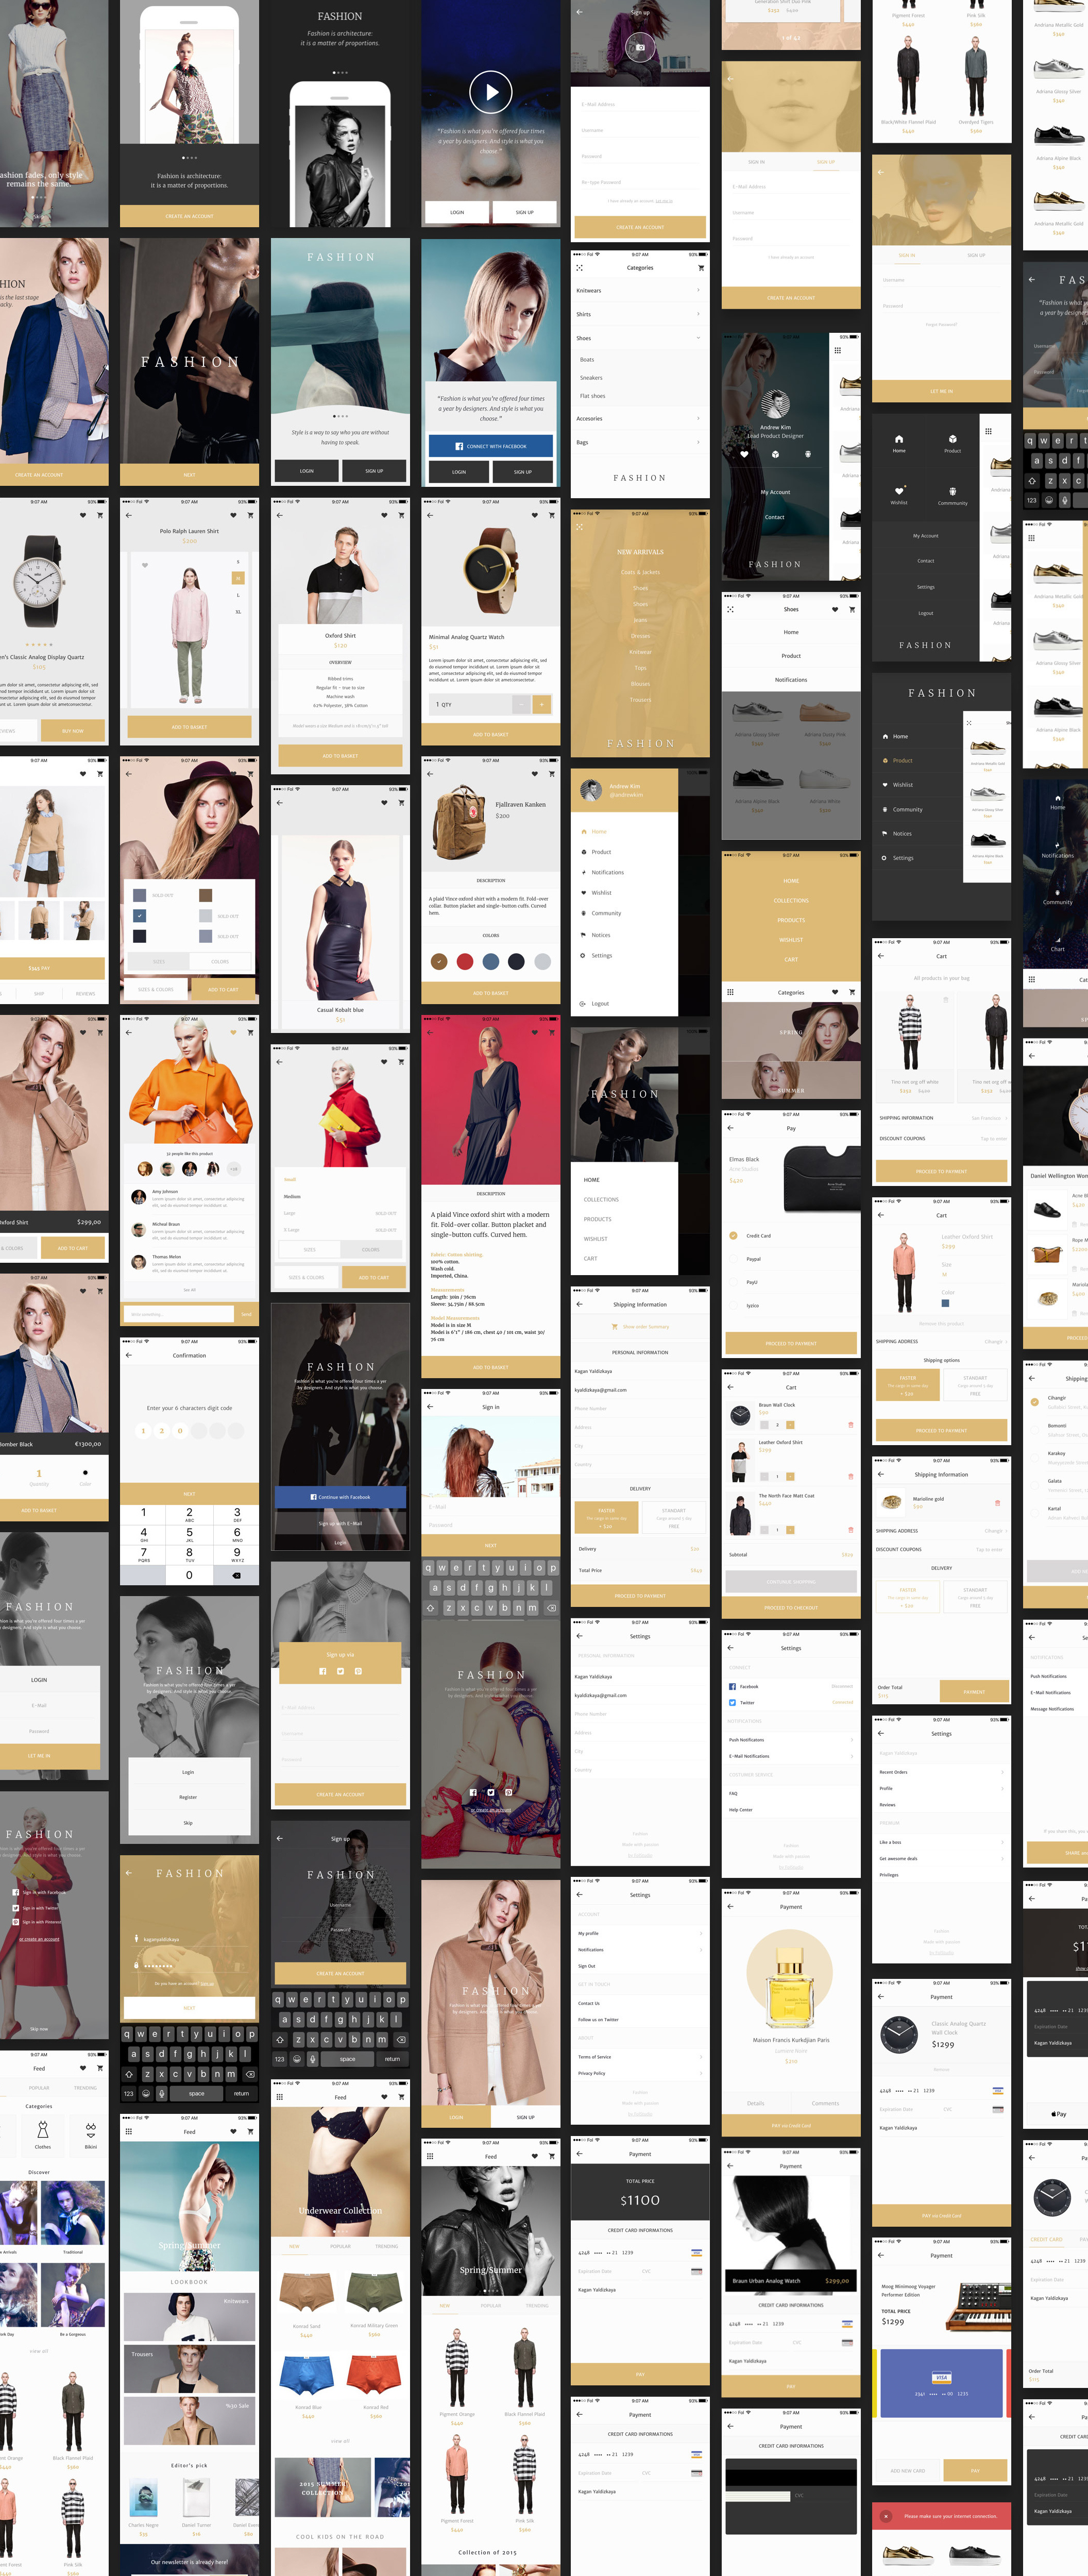Image resolution: width=1088 pixels, height=2576 pixels.
Task: Switch to COLORS tab on hat model screen
Action: [x=220, y=961]
